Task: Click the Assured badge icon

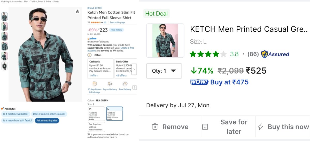Action: point(264,54)
